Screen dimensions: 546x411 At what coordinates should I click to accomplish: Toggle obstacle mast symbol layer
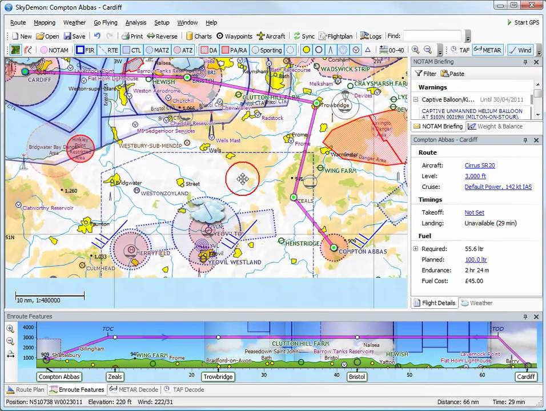coord(331,50)
